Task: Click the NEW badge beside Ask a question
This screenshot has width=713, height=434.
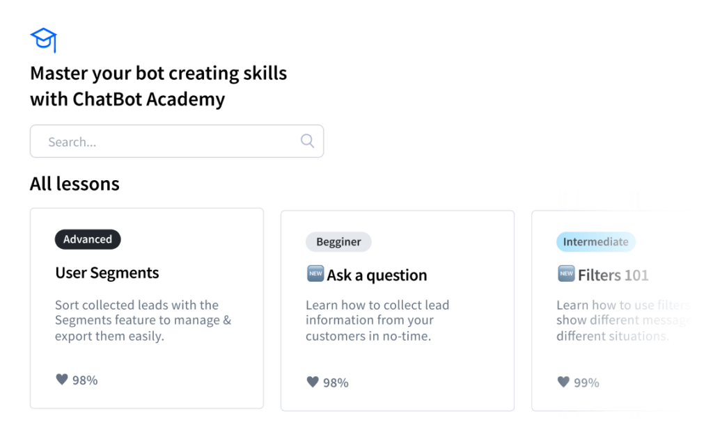Action: (x=315, y=274)
